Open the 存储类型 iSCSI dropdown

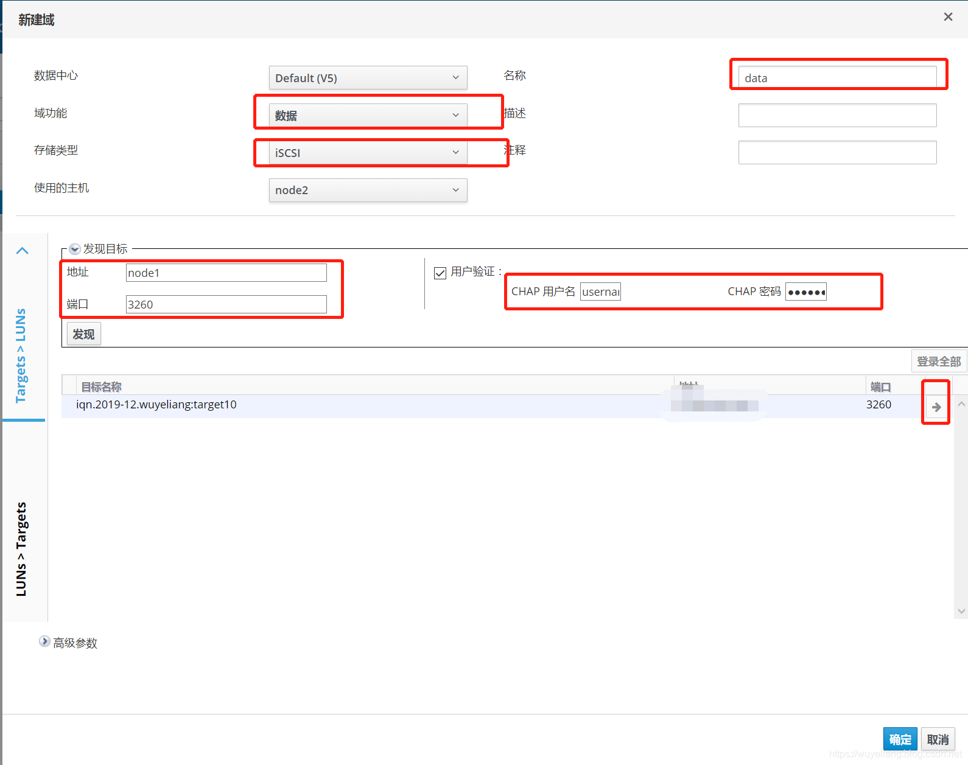[x=368, y=153]
